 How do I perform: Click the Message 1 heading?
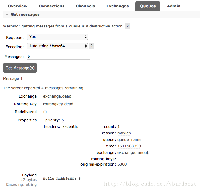click(x=13, y=79)
